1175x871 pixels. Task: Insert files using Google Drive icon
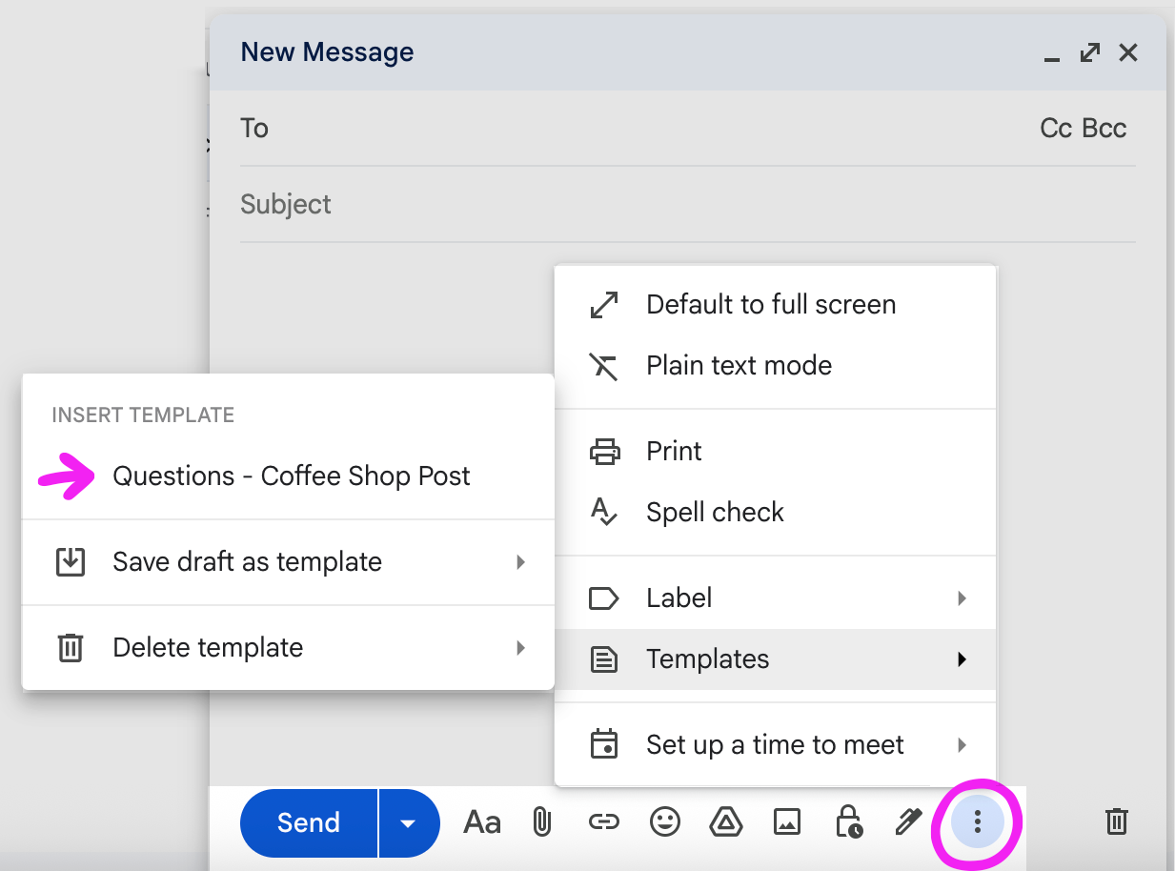click(x=726, y=821)
